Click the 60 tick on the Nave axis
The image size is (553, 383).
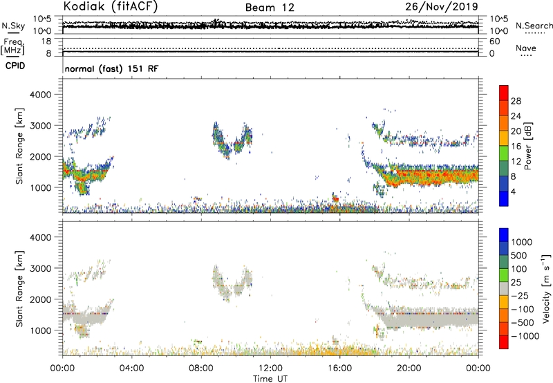pos(494,41)
